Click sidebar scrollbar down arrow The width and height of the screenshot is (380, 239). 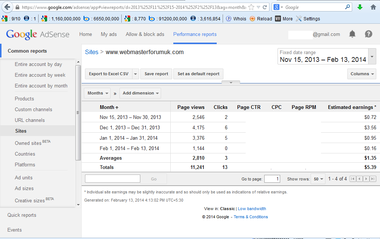(78, 205)
